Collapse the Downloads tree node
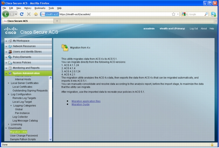 (6, 128)
